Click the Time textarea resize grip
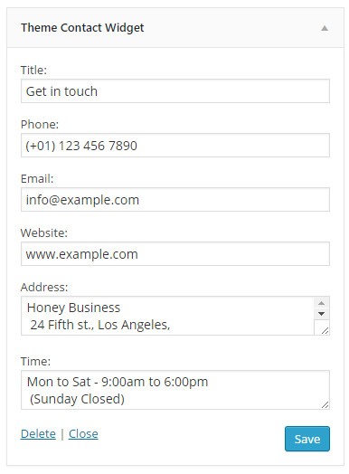 325,404
